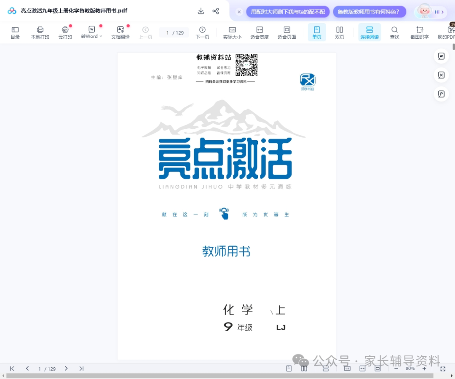Click the file title 亮点激活九年级上册化学鲁教版教师用书.pdf

[74, 11]
